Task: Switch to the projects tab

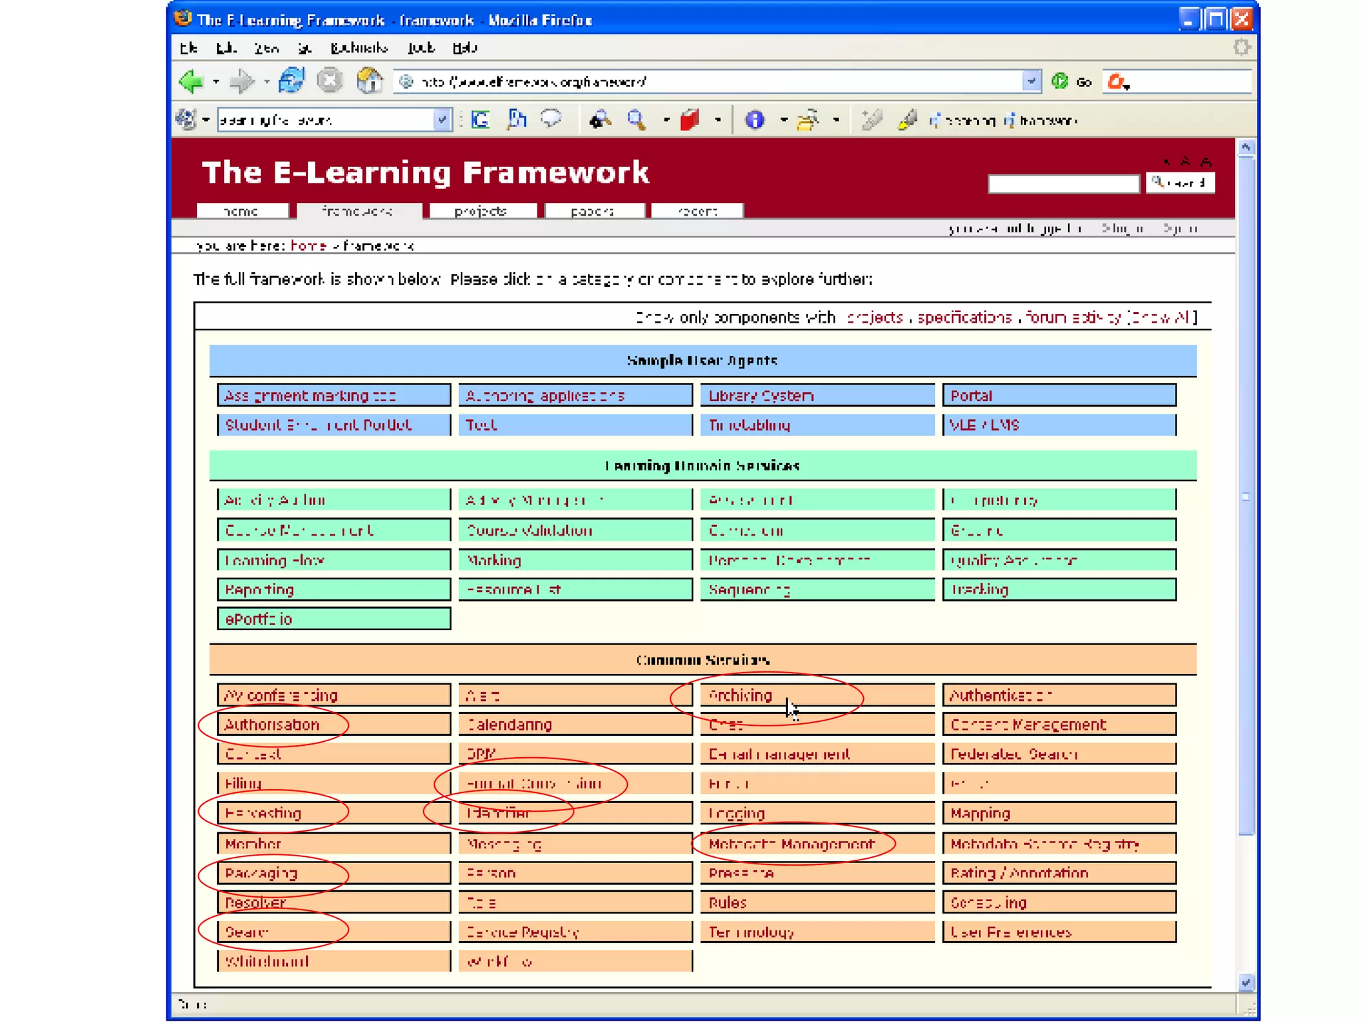Action: pyautogui.click(x=482, y=211)
